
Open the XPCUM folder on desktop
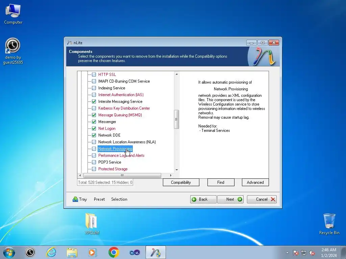[x=92, y=224]
